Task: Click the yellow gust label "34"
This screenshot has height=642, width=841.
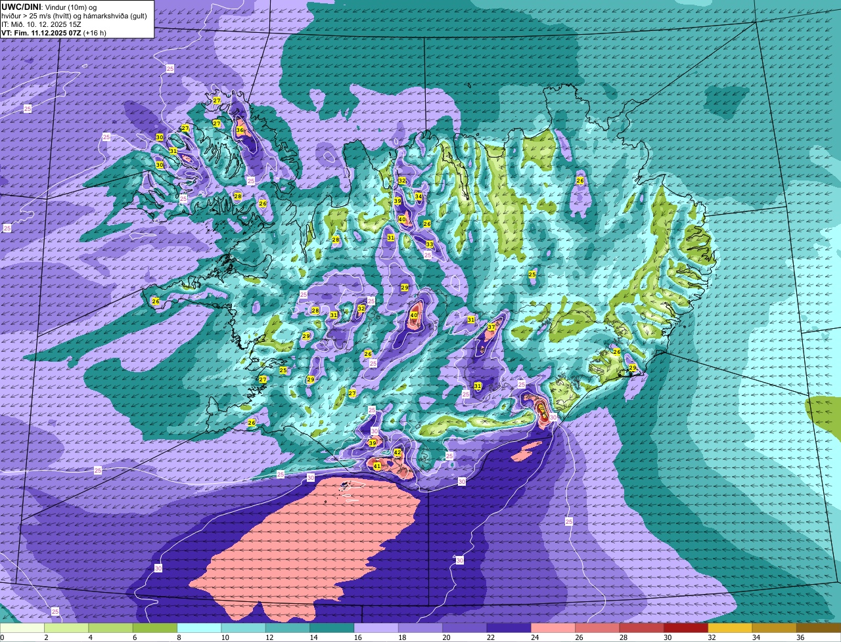Action: (419, 196)
